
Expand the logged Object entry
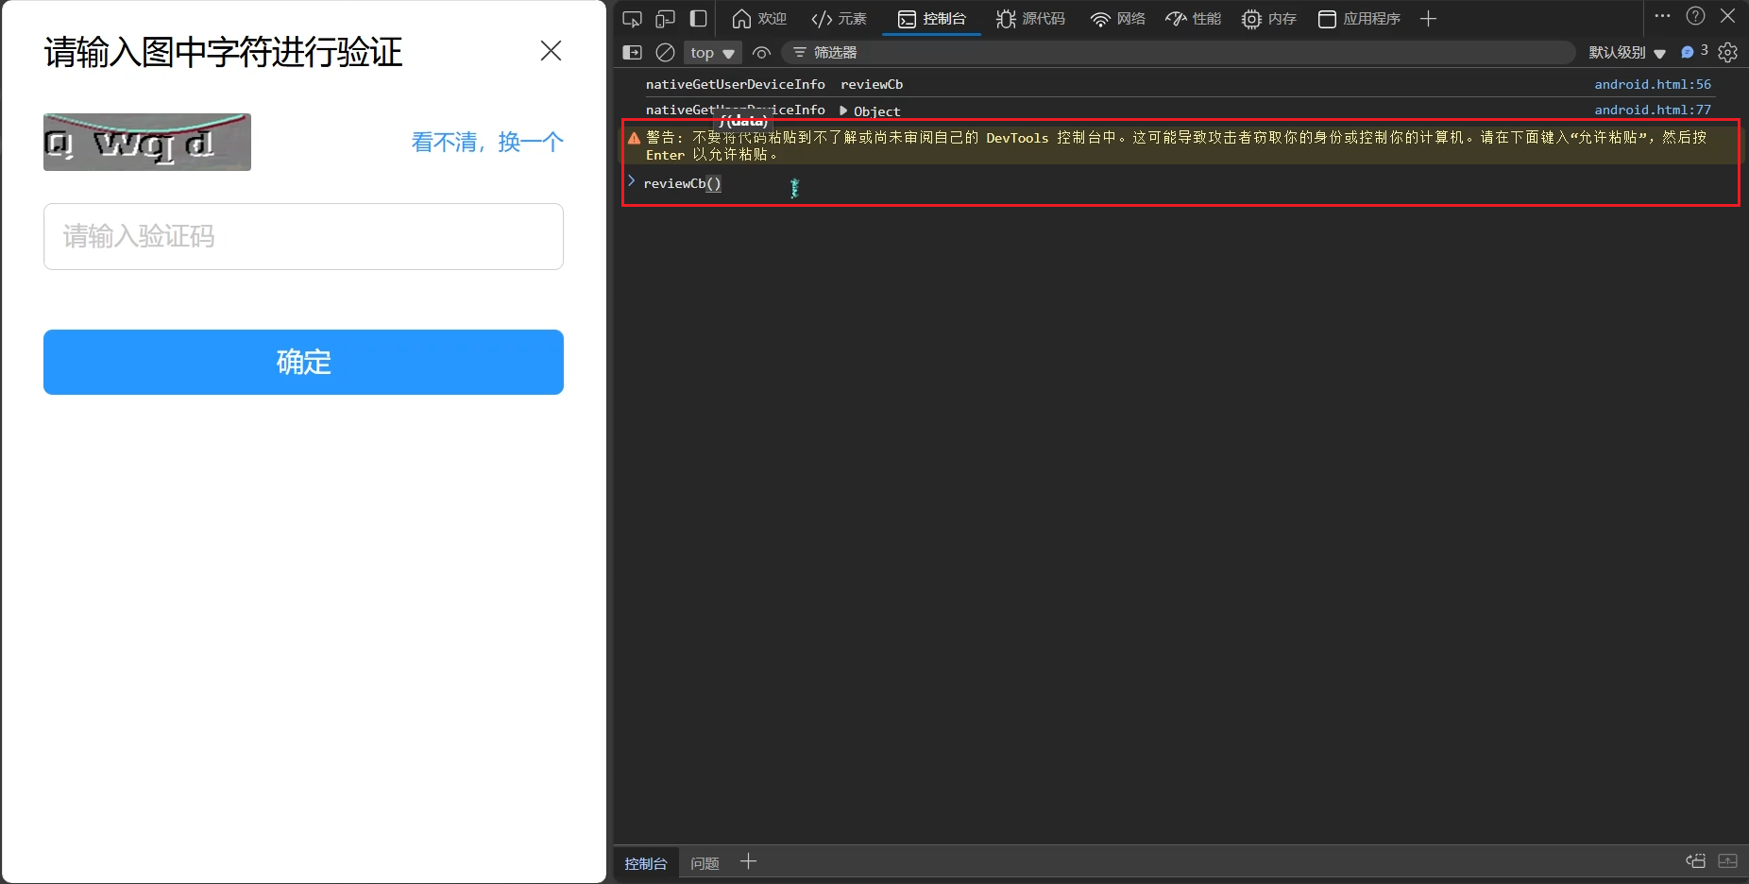pos(844,110)
